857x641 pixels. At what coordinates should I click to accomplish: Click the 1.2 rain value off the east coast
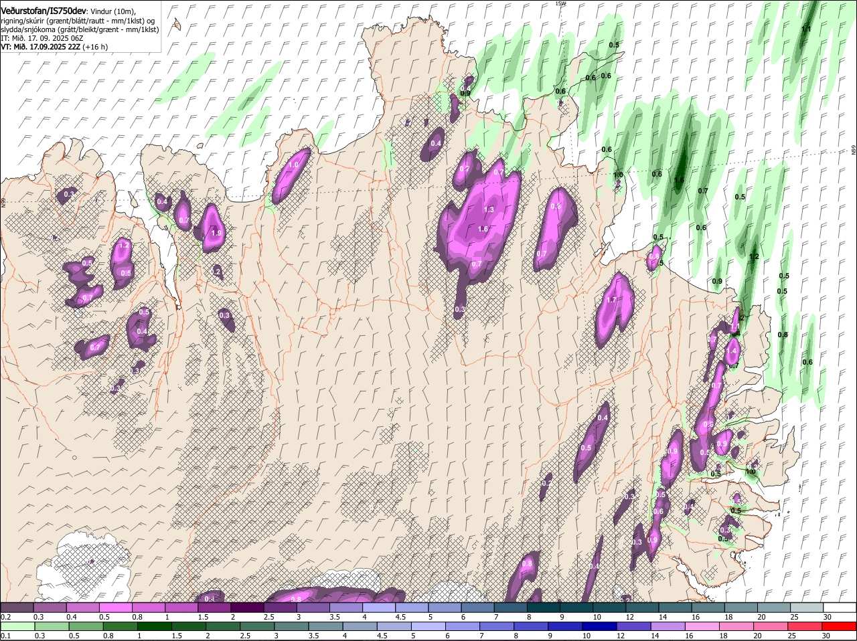coord(754,257)
